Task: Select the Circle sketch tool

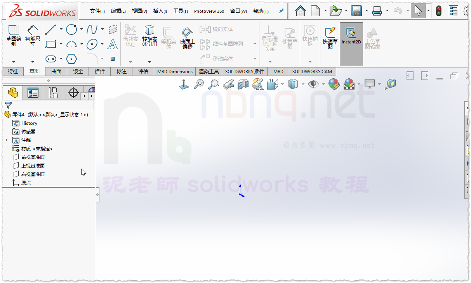Action: tap(71, 29)
